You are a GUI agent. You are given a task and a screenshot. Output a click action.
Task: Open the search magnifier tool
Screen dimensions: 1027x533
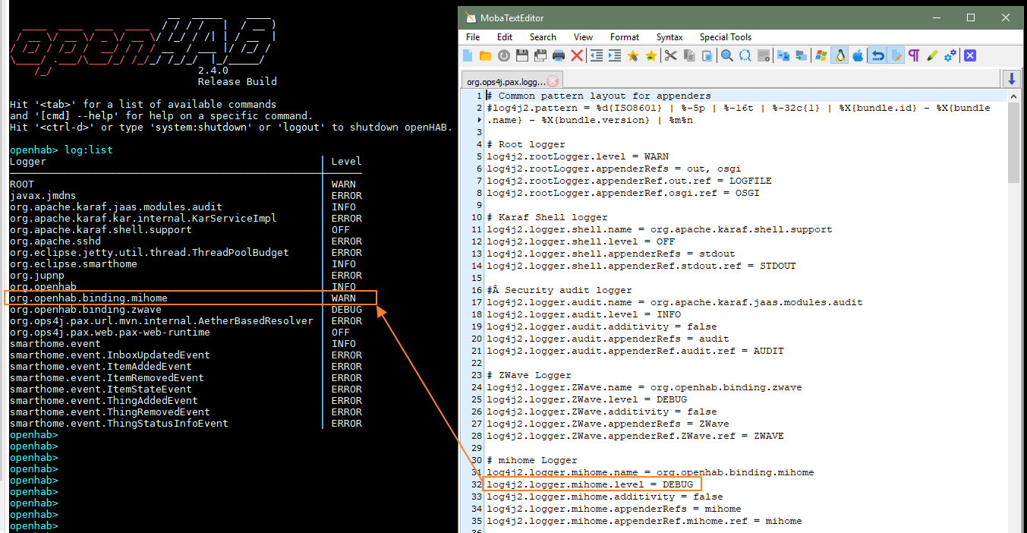click(726, 55)
